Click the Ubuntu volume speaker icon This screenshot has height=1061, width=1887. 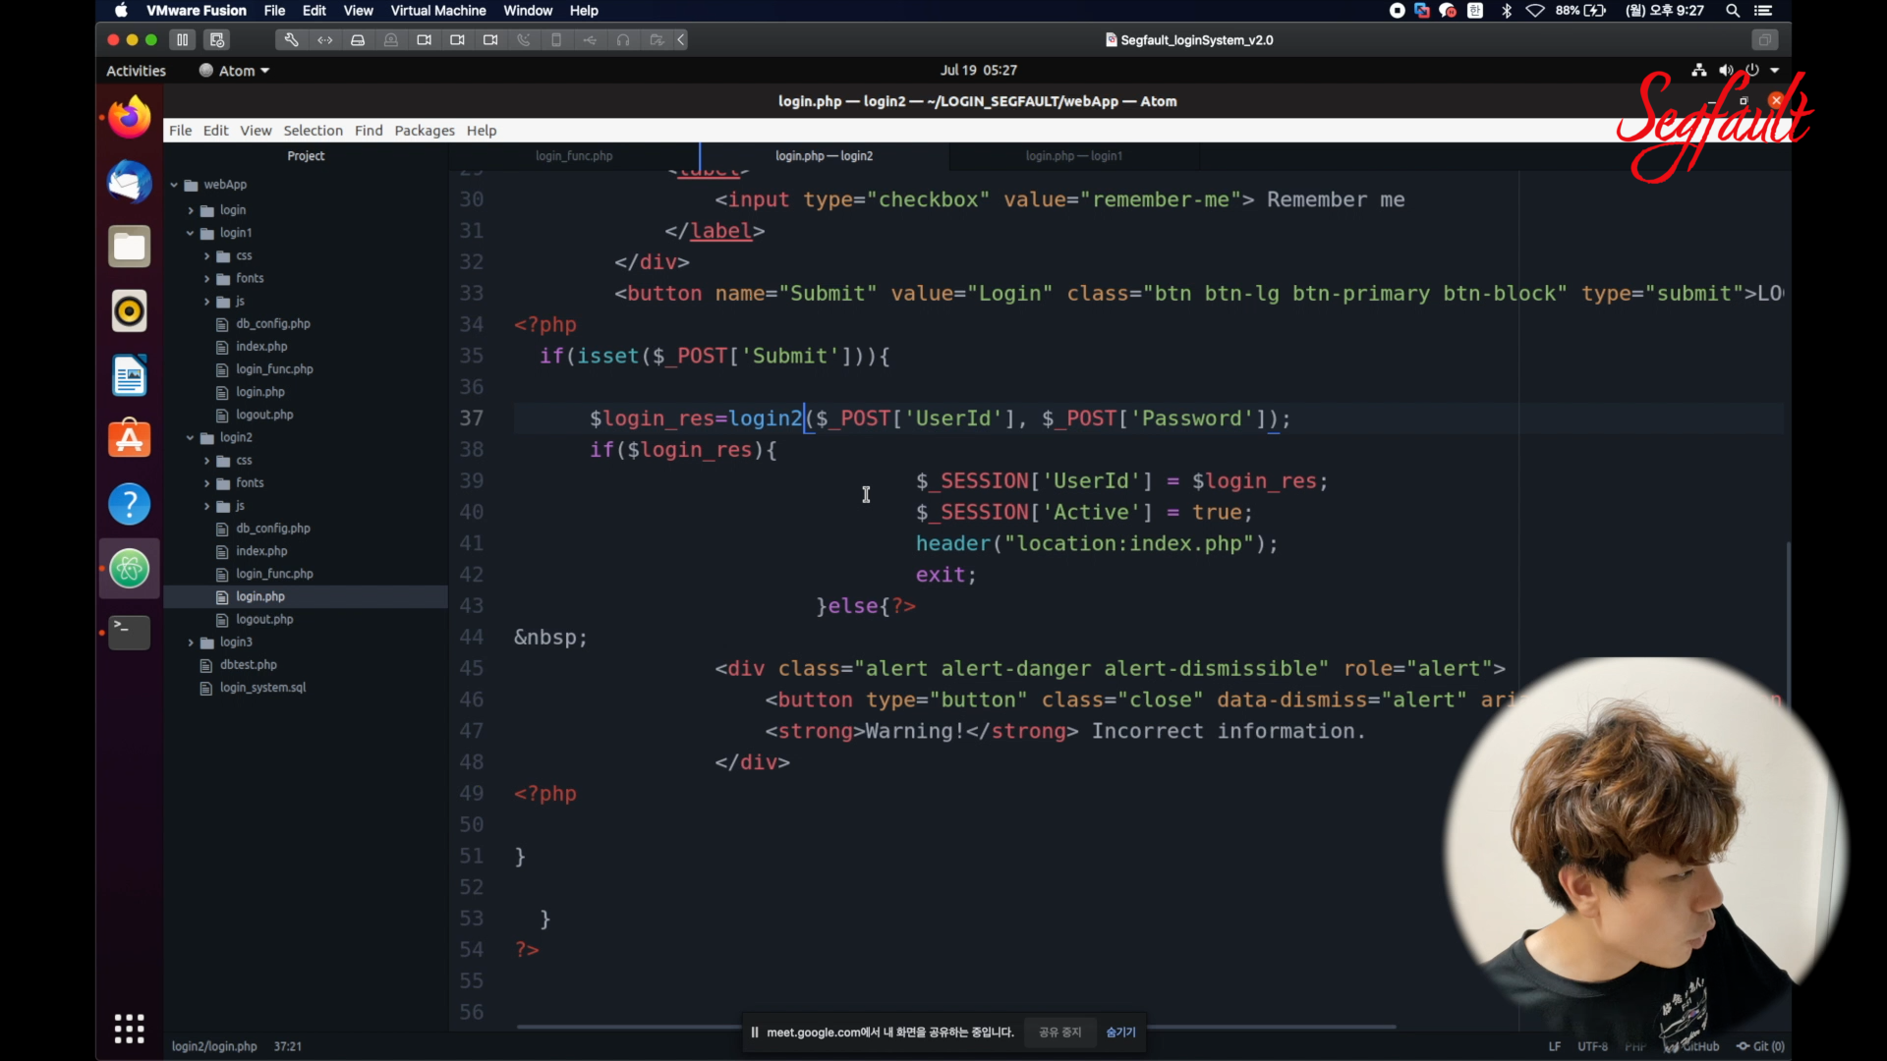pyautogui.click(x=1726, y=70)
